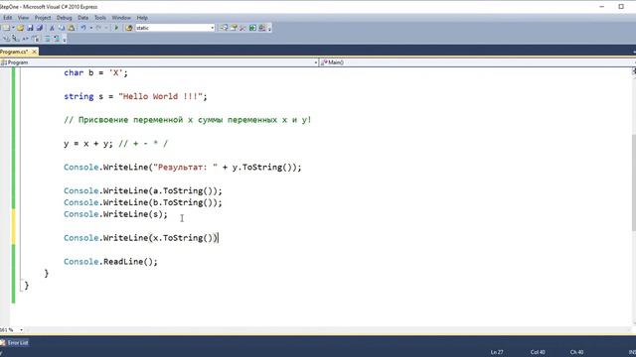Click Console.WriteLine(b.ToString()); line
The image size is (636, 357).
(x=143, y=202)
